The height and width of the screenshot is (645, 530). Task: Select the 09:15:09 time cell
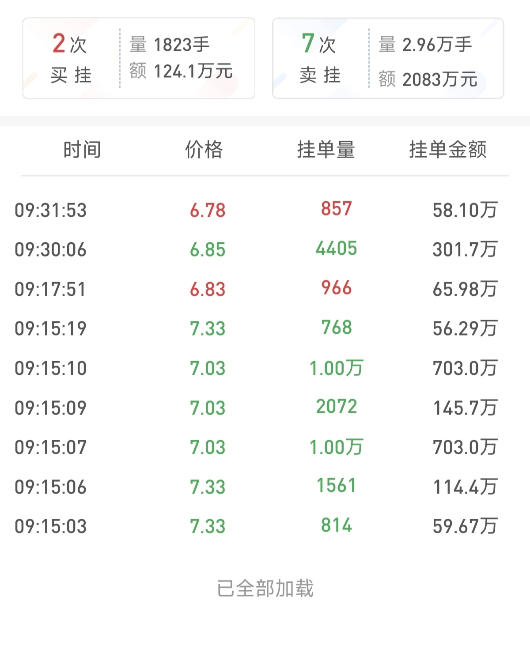tap(51, 408)
